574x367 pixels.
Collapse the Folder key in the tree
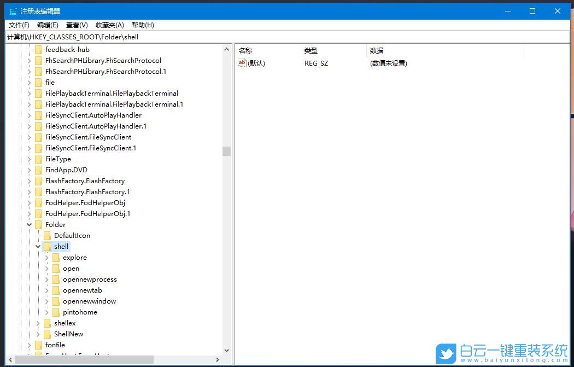29,224
